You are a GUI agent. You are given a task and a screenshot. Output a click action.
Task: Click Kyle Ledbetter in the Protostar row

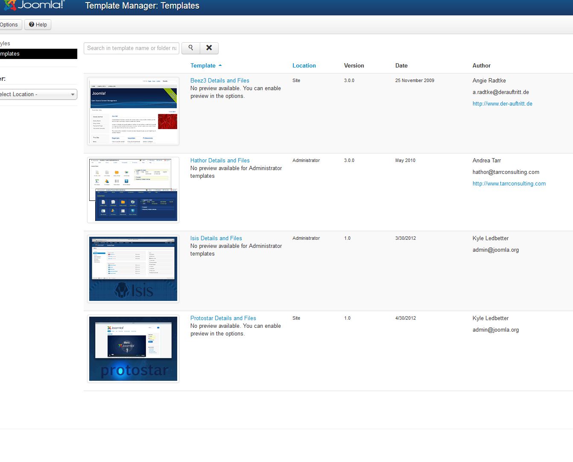pyautogui.click(x=491, y=318)
